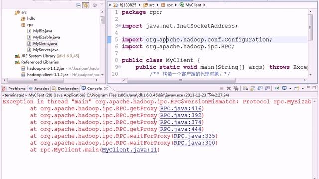Toggle the Pin Console icon
319x179 pixels.
click(x=277, y=89)
